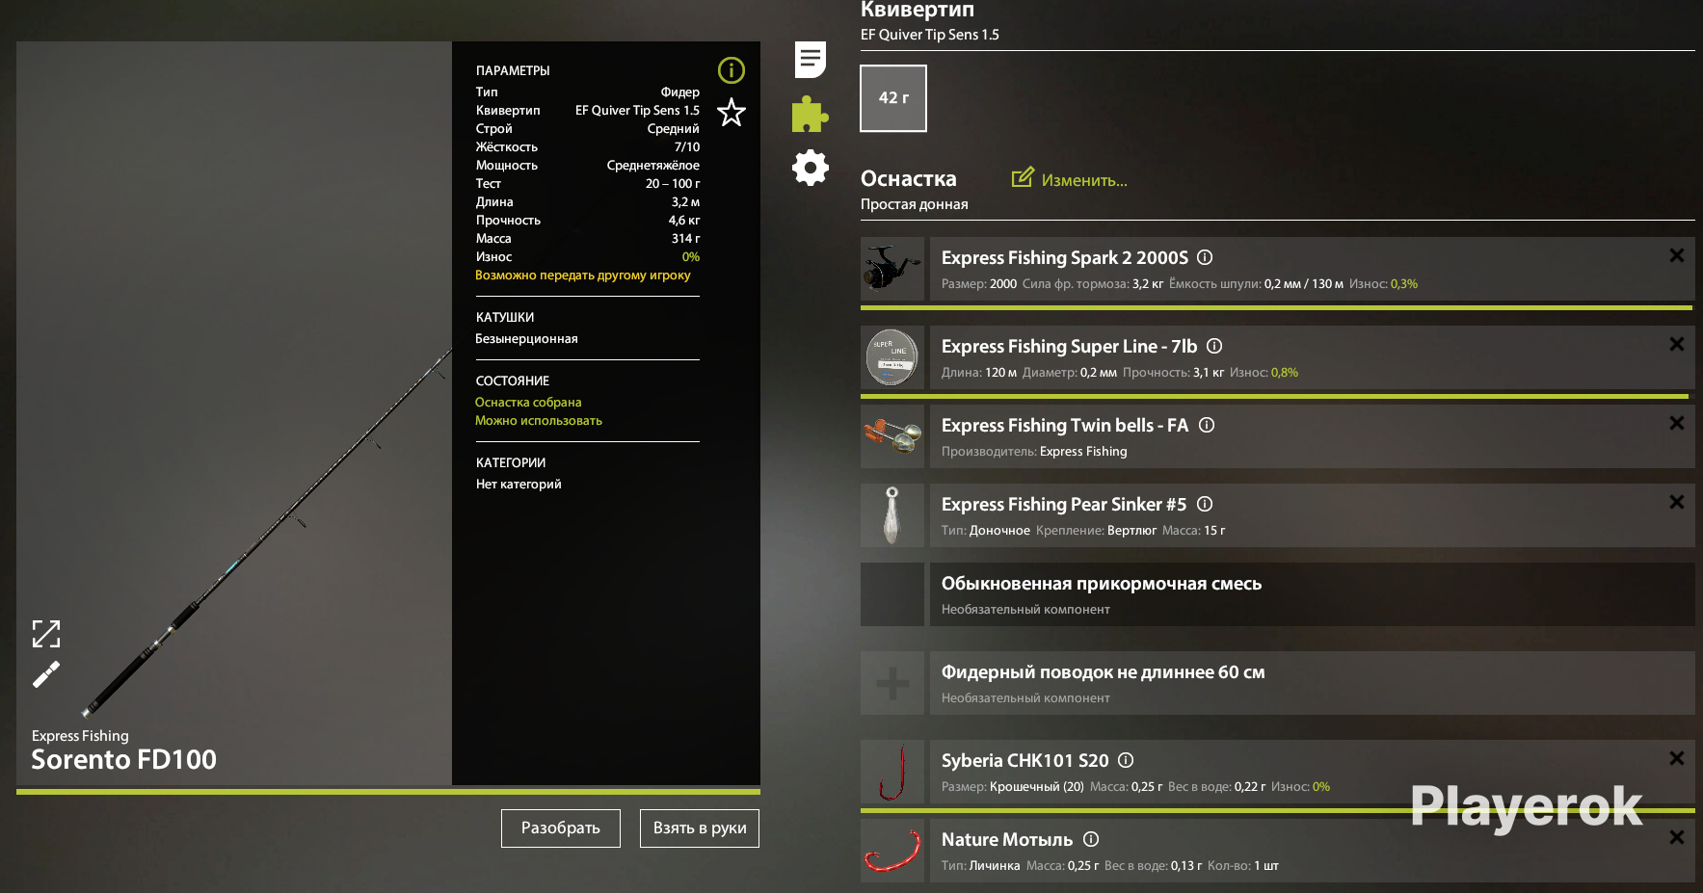Mark rod as favorite with star icon

coord(732,113)
